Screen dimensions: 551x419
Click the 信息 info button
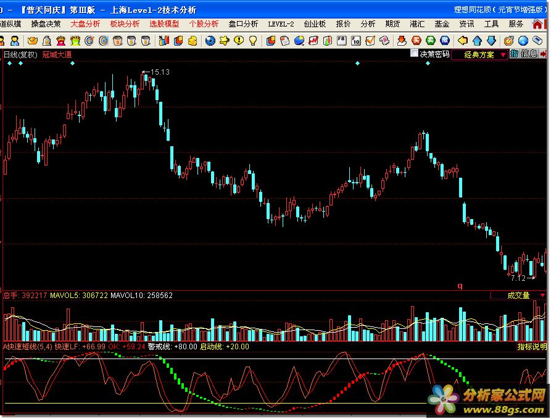529,54
